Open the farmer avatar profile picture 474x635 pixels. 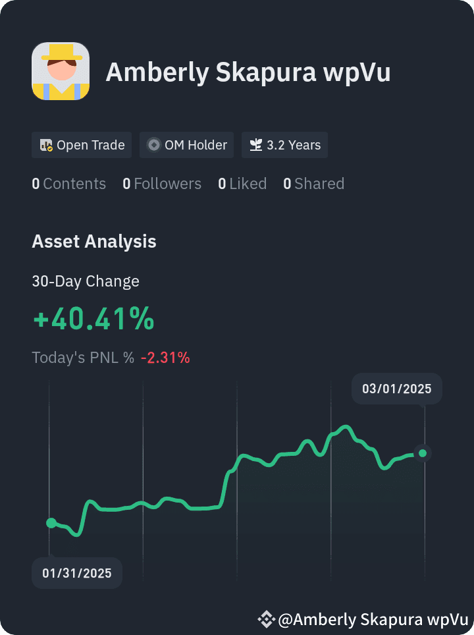(61, 71)
